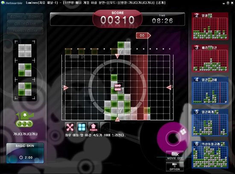
Task: Click the empty dark item slot
Action: (105, 127)
